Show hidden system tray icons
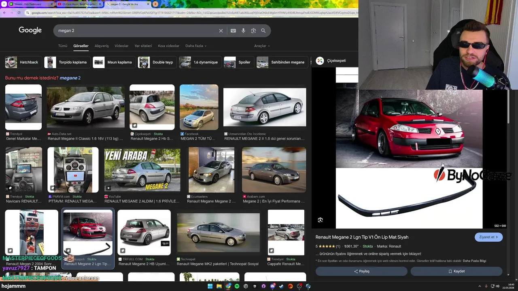 (480, 286)
